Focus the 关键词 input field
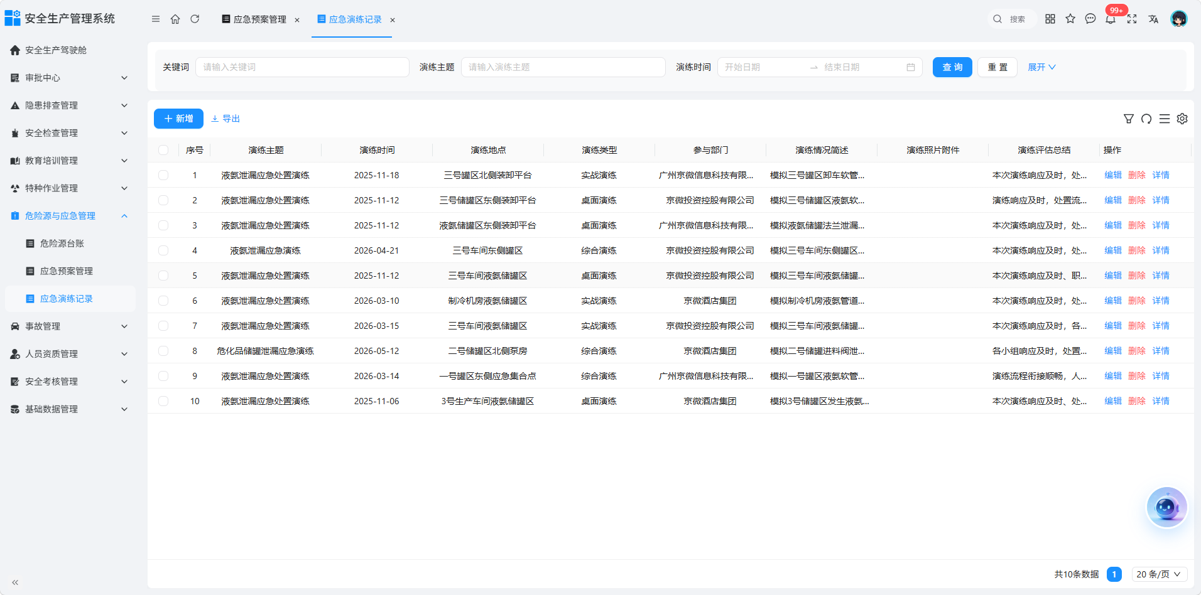Image resolution: width=1201 pixels, height=595 pixels. click(x=302, y=67)
